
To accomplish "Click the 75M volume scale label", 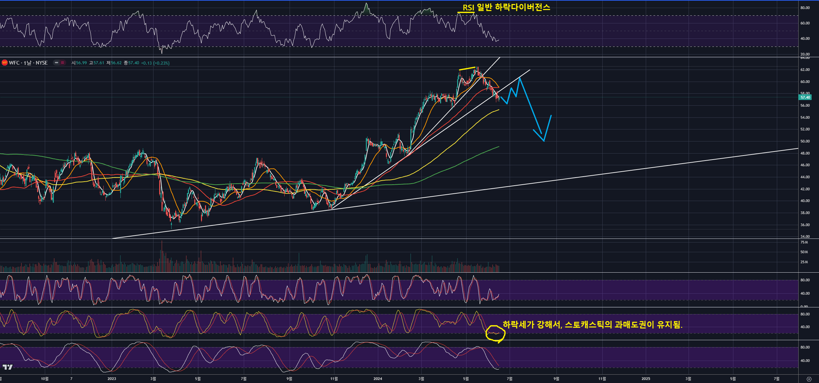I will [x=804, y=242].
